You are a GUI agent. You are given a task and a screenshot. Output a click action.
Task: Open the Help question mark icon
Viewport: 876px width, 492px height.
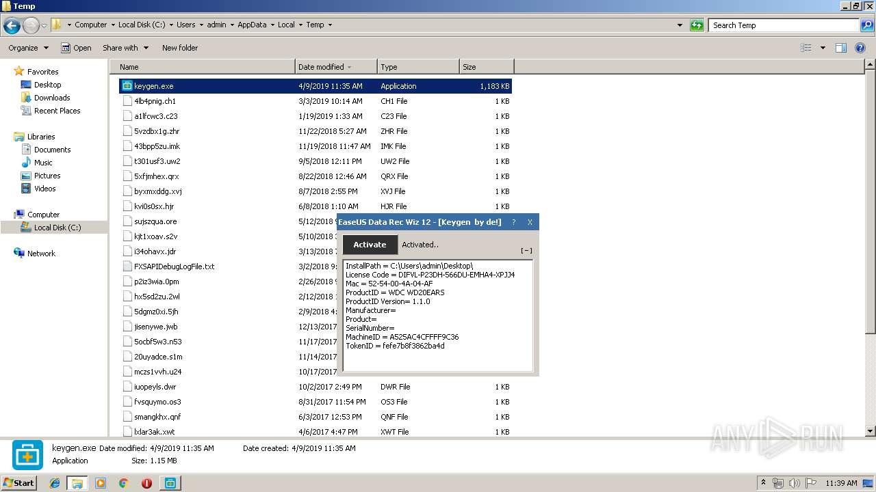(x=860, y=48)
